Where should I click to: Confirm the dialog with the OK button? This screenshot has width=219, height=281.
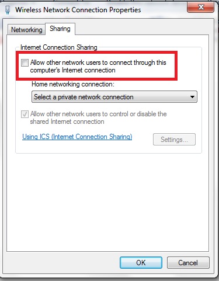(x=141, y=263)
